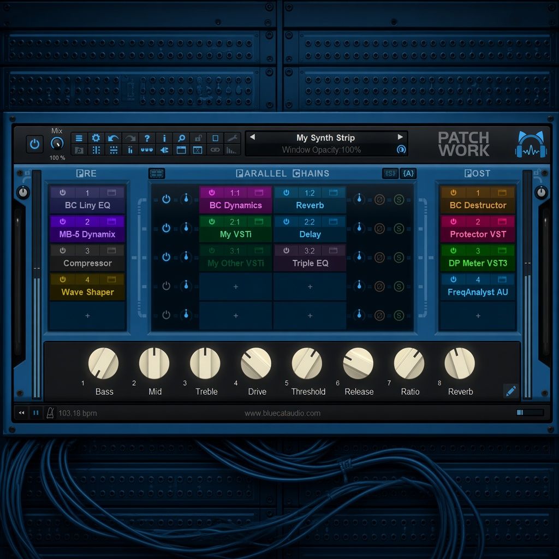Open BC Dynamics plugin name menu

236,205
